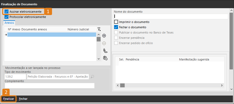
Task: Click the magnifier search icon for Tipo de movimento
Action: click(x=92, y=77)
